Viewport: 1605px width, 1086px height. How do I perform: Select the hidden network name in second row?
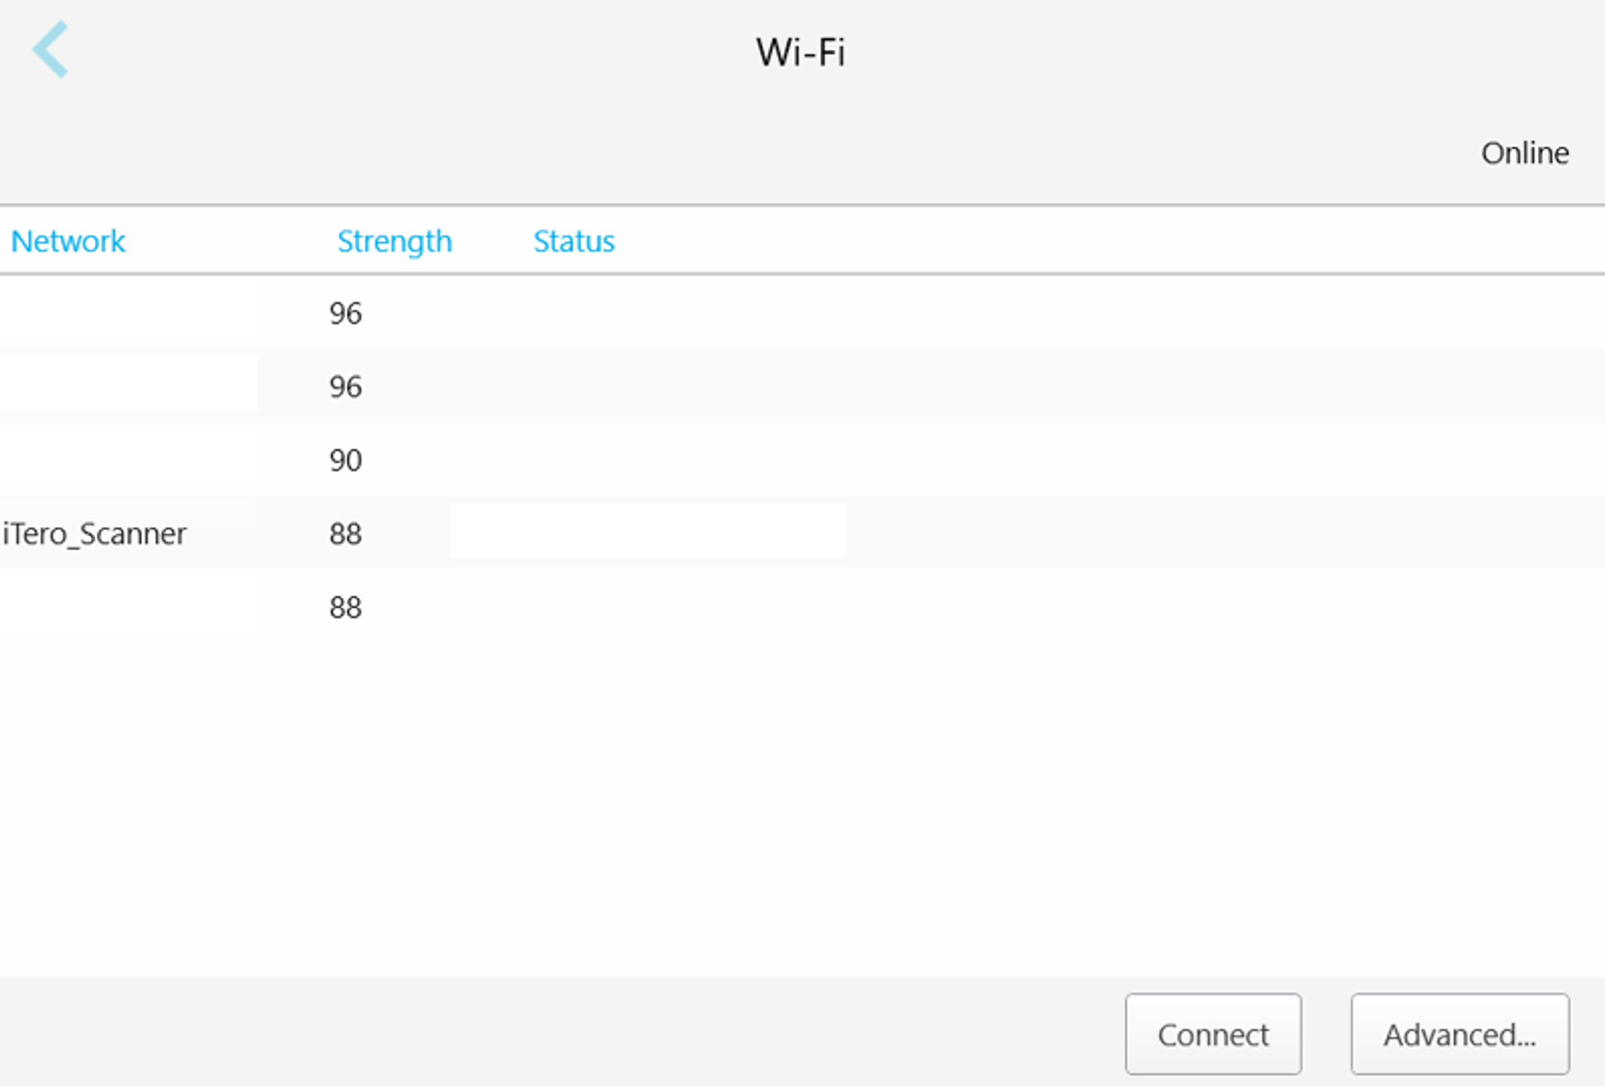(x=129, y=383)
